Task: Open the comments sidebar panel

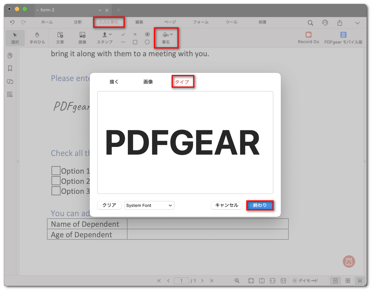Action: (10, 82)
